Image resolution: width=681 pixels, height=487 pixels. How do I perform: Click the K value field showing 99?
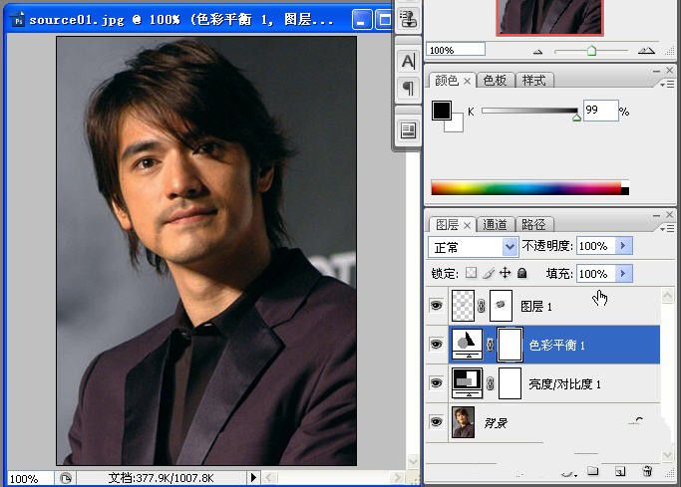pyautogui.click(x=600, y=111)
